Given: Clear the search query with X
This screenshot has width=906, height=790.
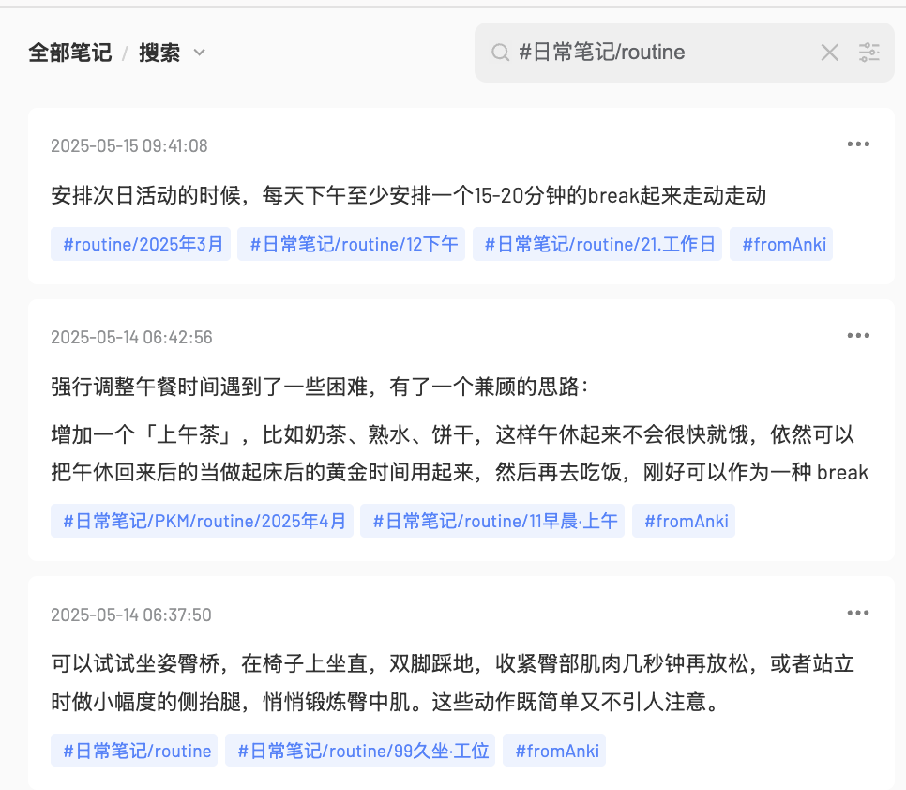Looking at the screenshot, I should 830,53.
